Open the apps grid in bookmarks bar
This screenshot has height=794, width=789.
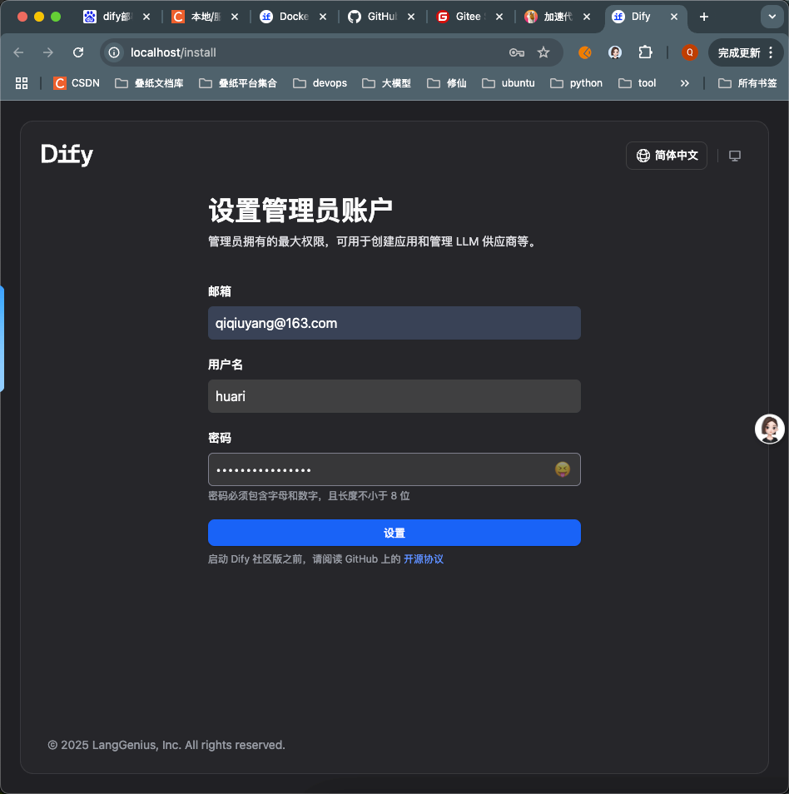click(22, 83)
